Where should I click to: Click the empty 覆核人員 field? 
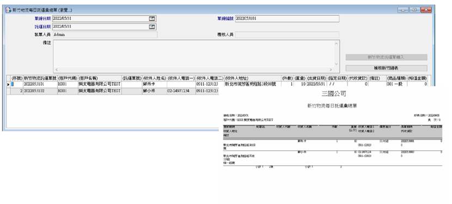coord(287,34)
